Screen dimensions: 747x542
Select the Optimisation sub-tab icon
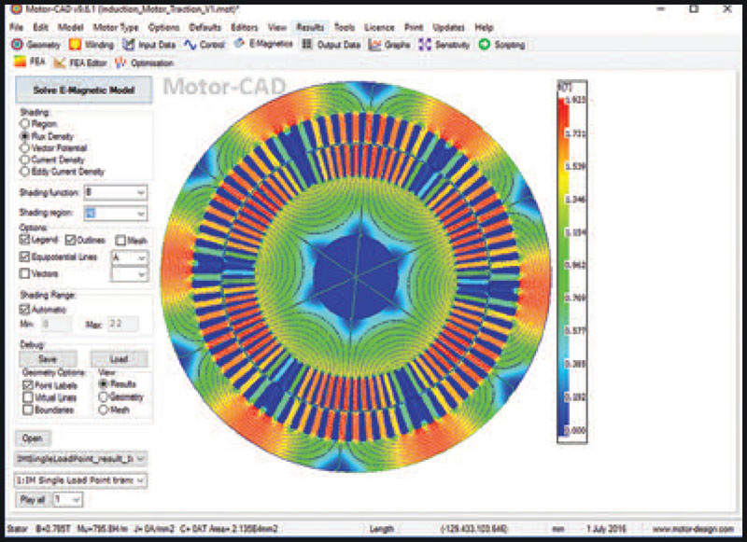pos(120,63)
